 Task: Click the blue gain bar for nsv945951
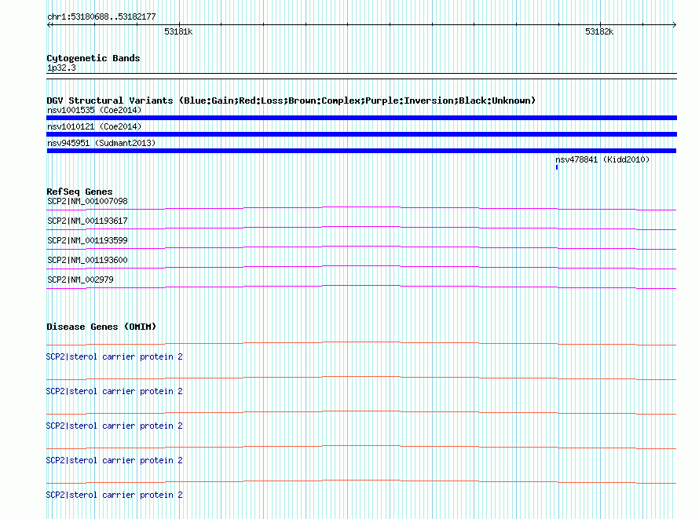pos(361,151)
